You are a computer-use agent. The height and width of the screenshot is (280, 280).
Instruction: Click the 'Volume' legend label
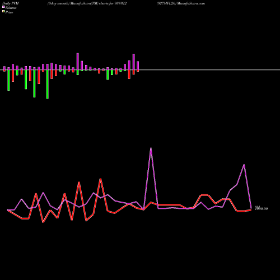[x=11, y=8]
